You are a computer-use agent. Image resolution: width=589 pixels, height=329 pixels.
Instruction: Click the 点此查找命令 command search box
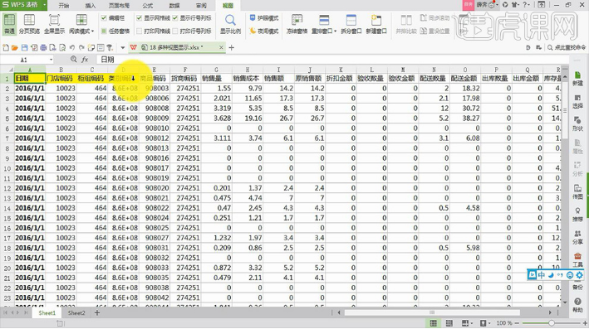pyautogui.click(x=567, y=47)
